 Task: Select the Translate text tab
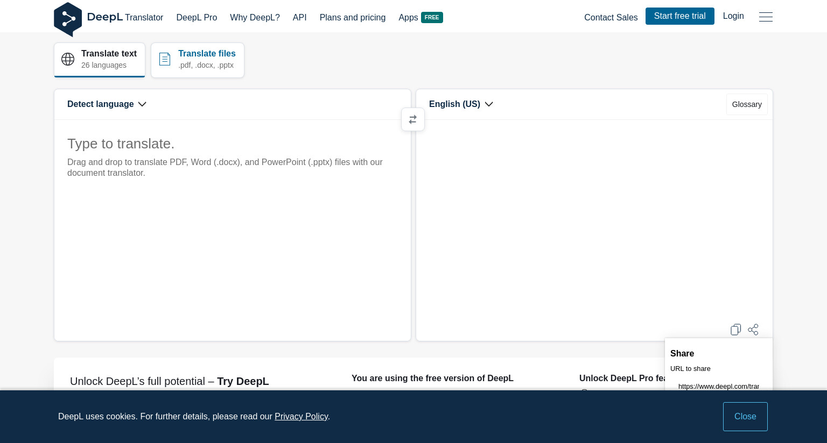tap(100, 60)
